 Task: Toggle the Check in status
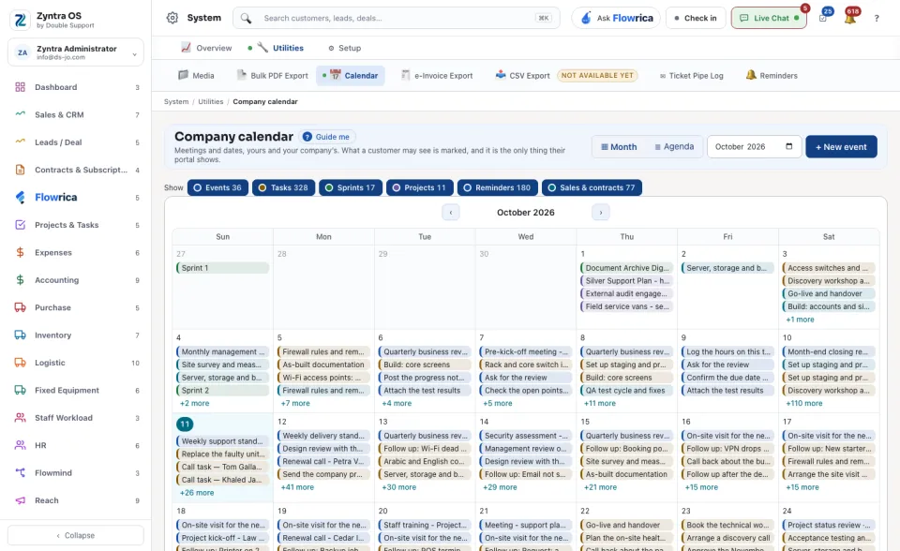pyautogui.click(x=696, y=19)
